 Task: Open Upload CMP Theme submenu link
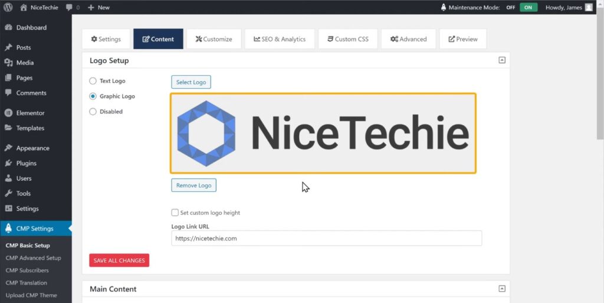pyautogui.click(x=31, y=295)
